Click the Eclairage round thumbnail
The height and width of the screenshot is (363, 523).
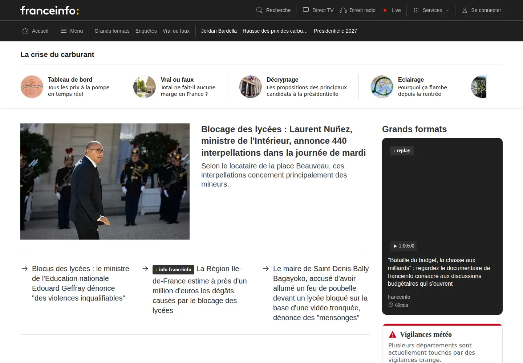[382, 87]
